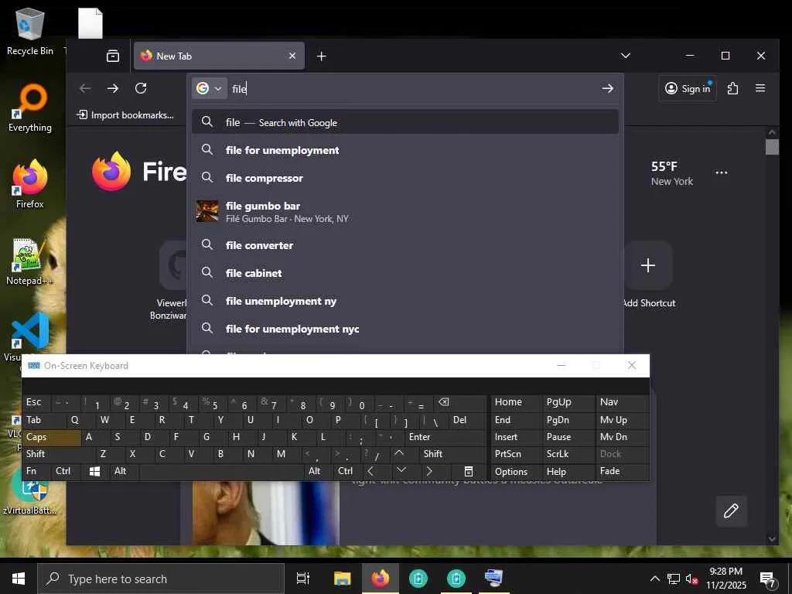Open Firefox hamburger application menu

point(760,88)
